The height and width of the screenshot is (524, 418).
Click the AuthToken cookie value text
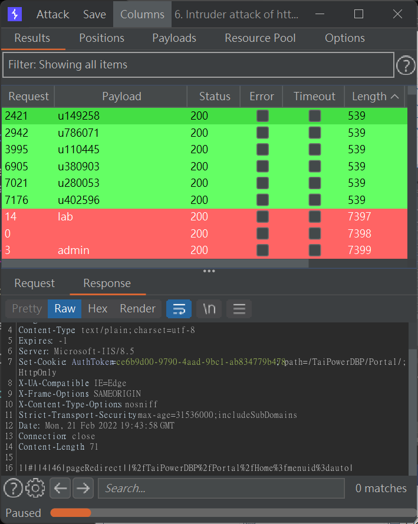pos(200,362)
